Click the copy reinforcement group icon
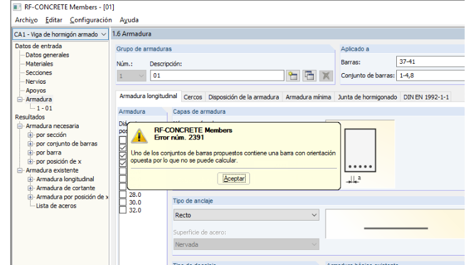 click(309, 76)
